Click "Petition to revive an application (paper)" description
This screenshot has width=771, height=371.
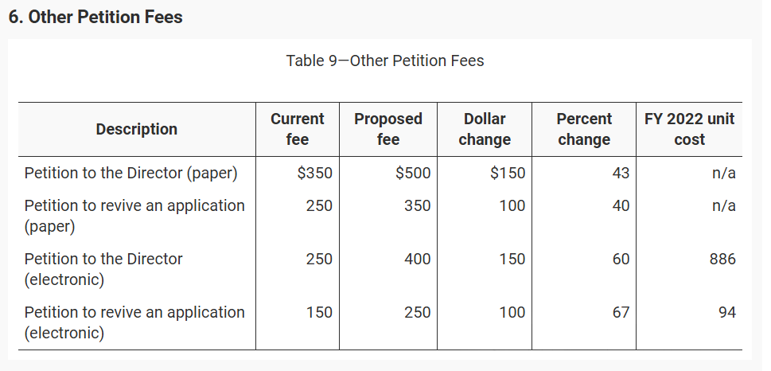pyautogui.click(x=134, y=216)
